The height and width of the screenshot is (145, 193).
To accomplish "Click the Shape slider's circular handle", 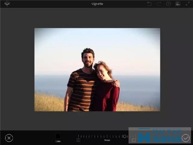I will pos(125,136).
